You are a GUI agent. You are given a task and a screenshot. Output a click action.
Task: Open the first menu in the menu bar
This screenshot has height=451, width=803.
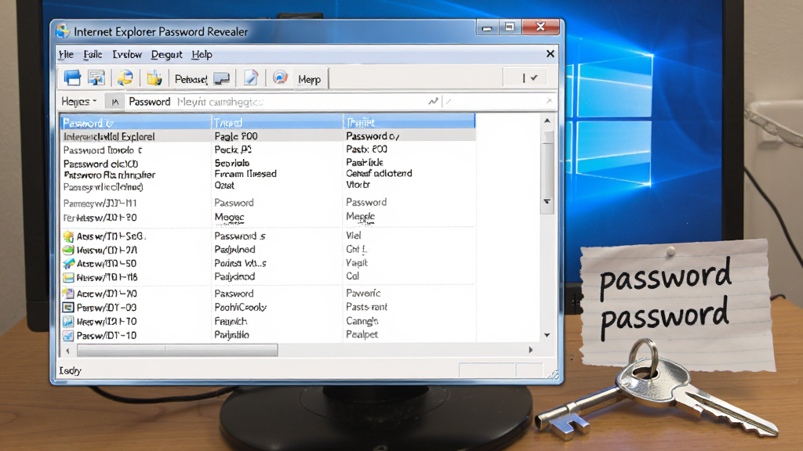pos(66,54)
